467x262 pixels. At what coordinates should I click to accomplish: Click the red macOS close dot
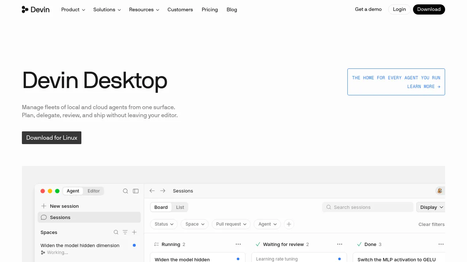pyautogui.click(x=43, y=191)
